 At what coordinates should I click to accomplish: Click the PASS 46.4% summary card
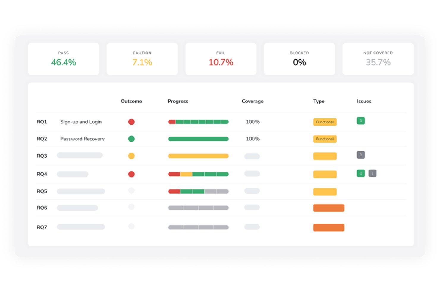(x=63, y=59)
